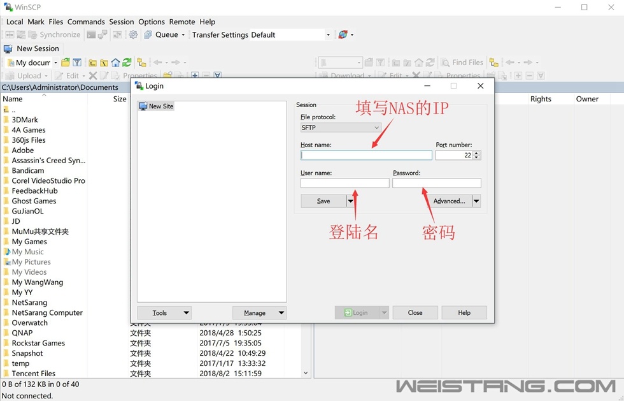Expand the Login button dropdown arrow
The width and height of the screenshot is (624, 401).
(384, 313)
